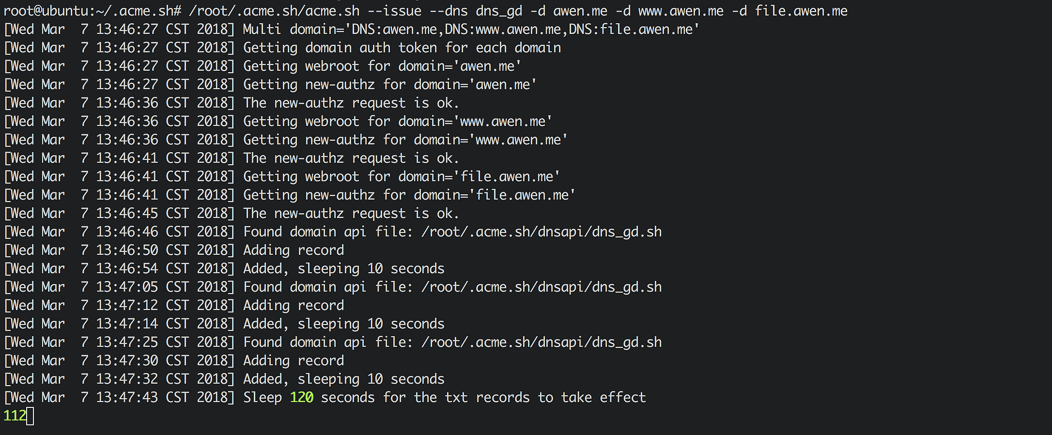This screenshot has height=435, width=1052.
Task: Click the green 112 countdown value
Action: (15, 416)
